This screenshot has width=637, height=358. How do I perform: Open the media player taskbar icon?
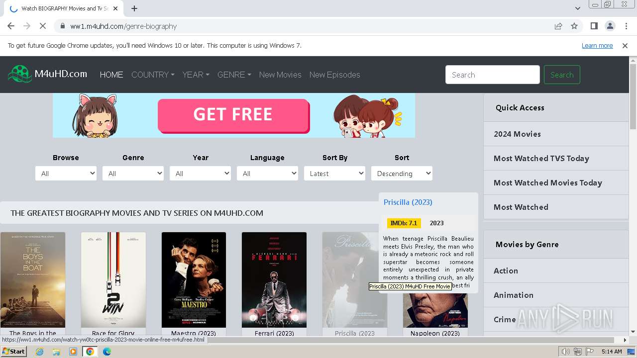point(73,352)
